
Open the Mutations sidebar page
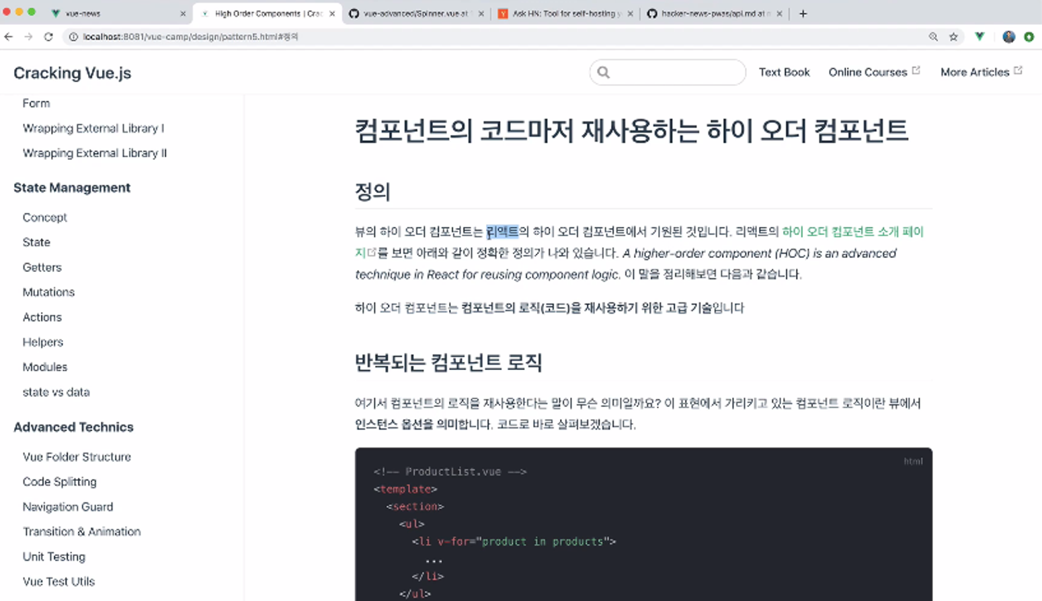(x=48, y=292)
